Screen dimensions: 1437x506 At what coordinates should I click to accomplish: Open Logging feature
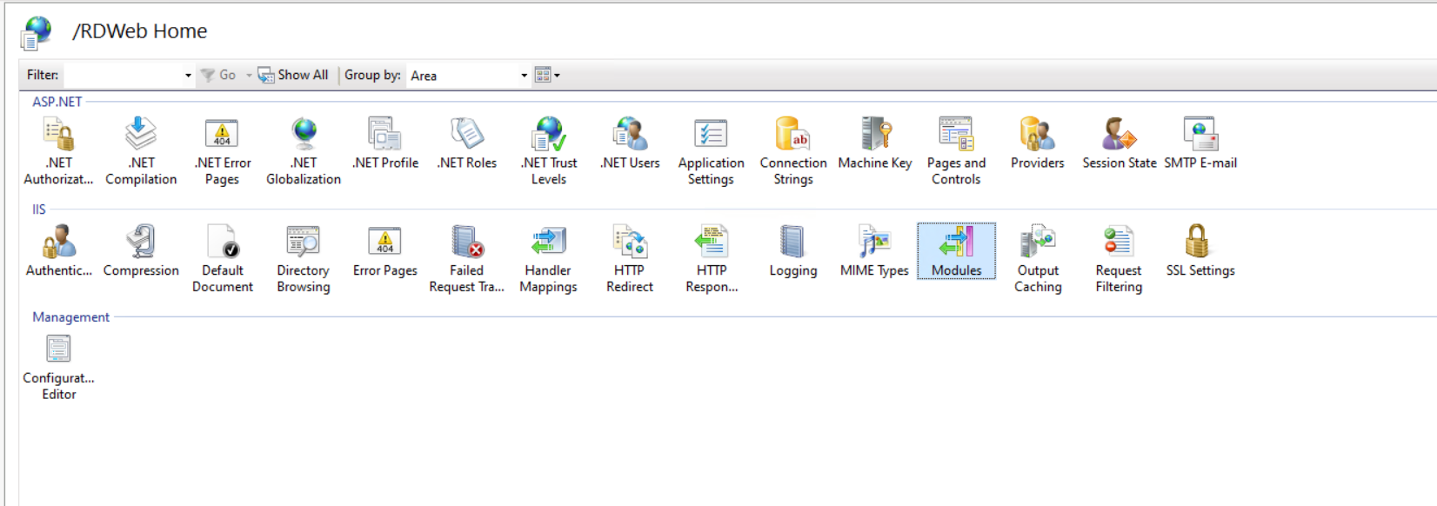[x=793, y=251]
